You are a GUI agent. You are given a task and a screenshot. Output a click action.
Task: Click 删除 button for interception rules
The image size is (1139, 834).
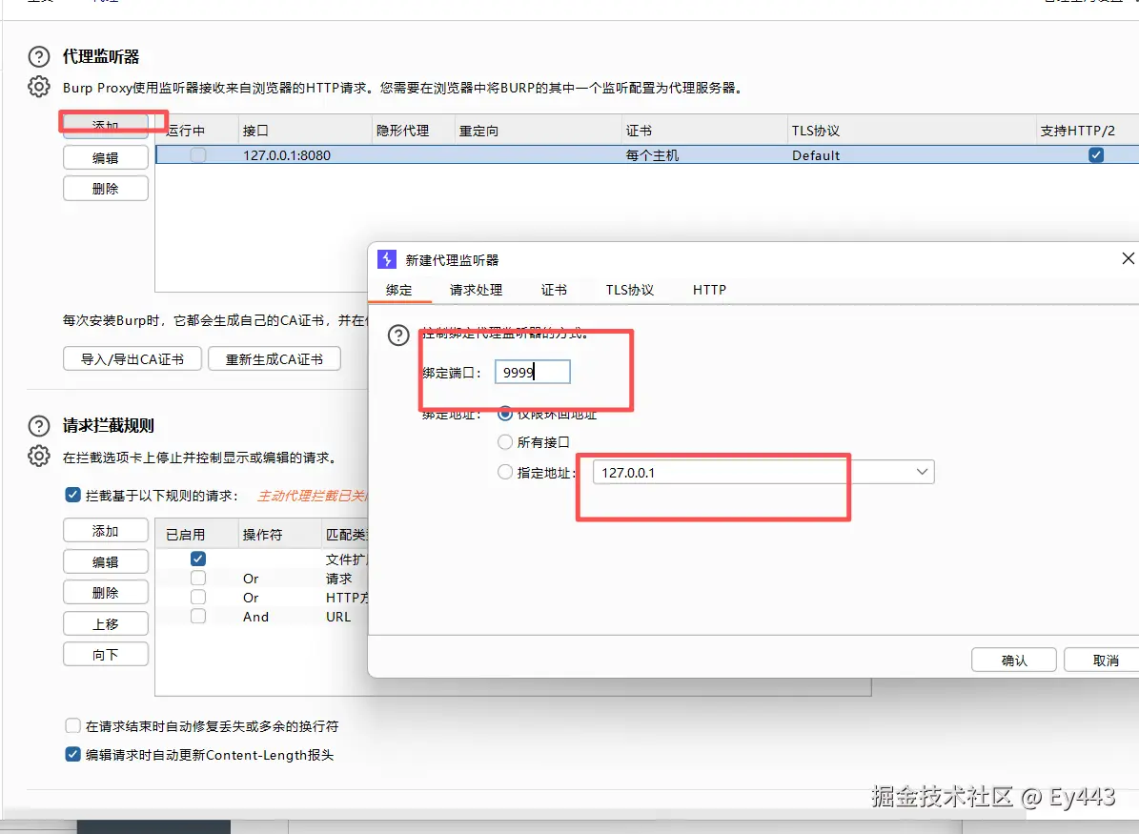tap(106, 593)
